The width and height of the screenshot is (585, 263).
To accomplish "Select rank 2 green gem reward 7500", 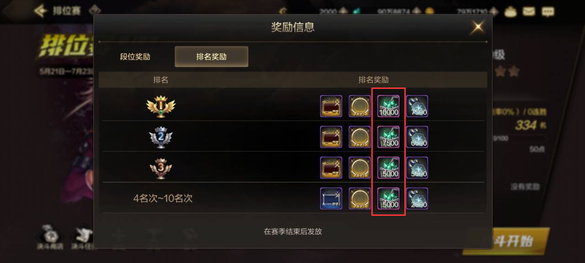I will [388, 137].
